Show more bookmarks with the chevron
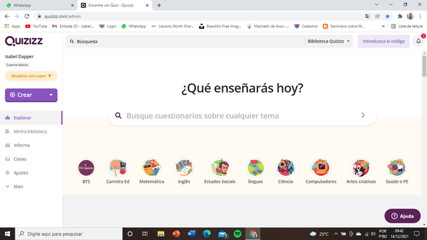427x240 pixels. click(383, 27)
